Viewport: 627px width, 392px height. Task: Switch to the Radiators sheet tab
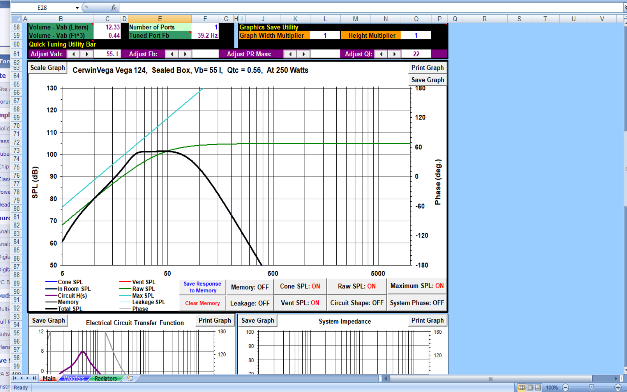click(106, 379)
